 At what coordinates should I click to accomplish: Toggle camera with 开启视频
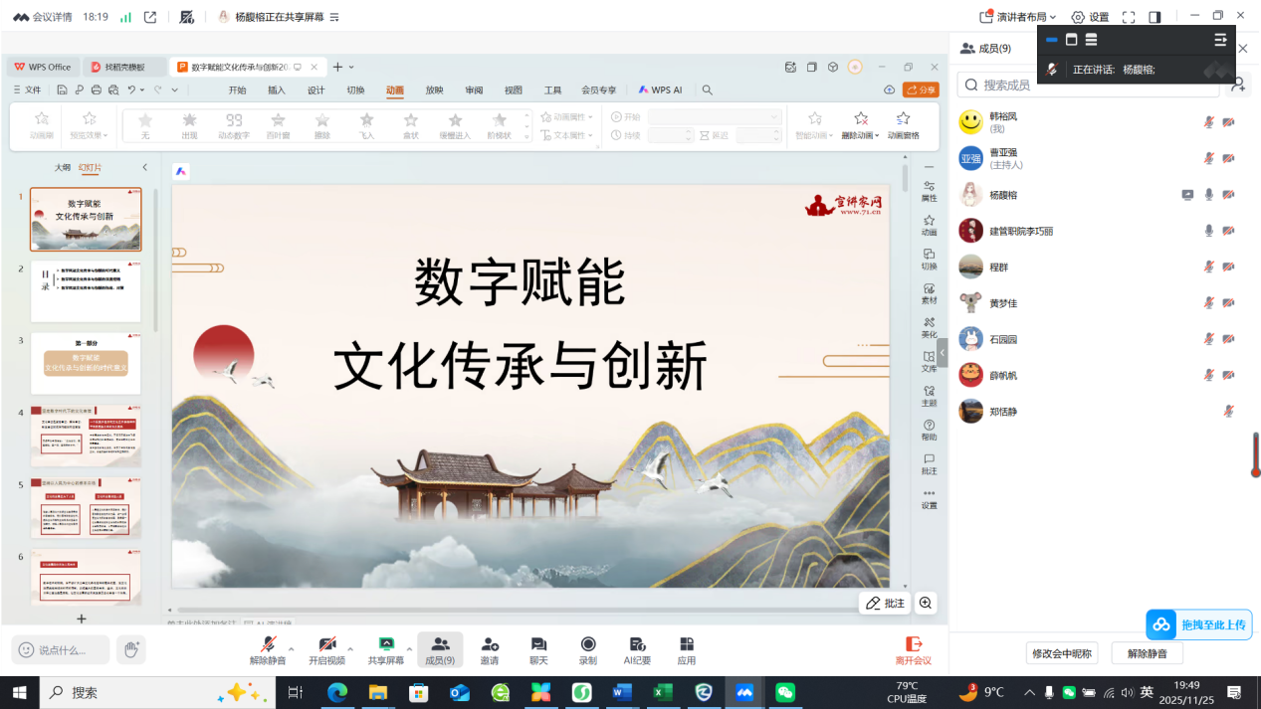click(326, 649)
